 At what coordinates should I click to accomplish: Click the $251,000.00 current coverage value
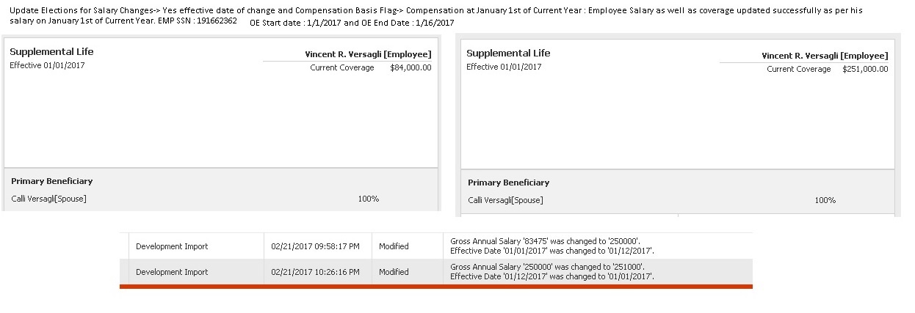click(x=865, y=70)
